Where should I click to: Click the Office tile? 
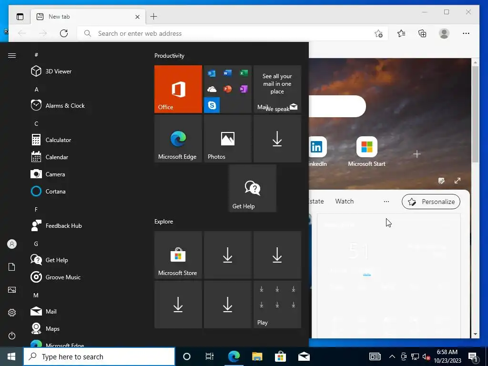(x=178, y=89)
